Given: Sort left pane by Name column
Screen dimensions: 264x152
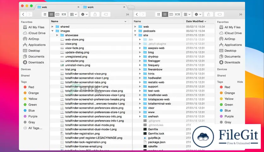Looking at the screenshot, I should pos(89,21).
